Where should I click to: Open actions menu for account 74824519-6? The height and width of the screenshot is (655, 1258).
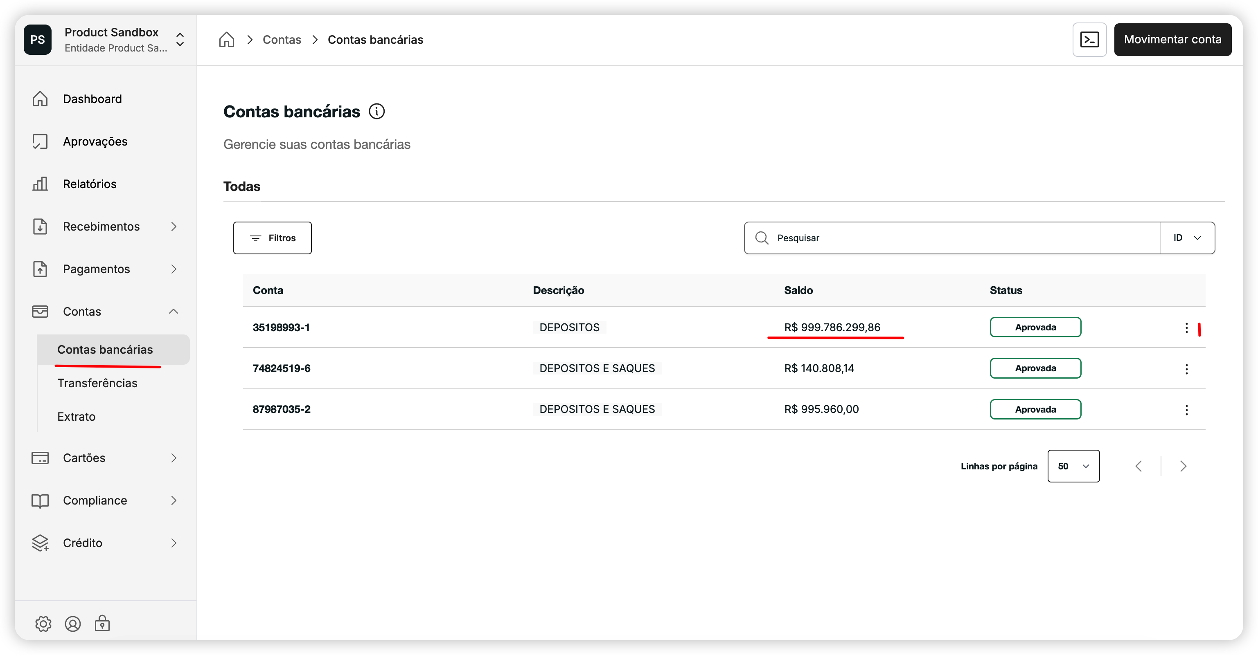click(x=1186, y=368)
